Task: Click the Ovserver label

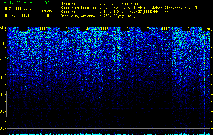Action: pos(69,4)
